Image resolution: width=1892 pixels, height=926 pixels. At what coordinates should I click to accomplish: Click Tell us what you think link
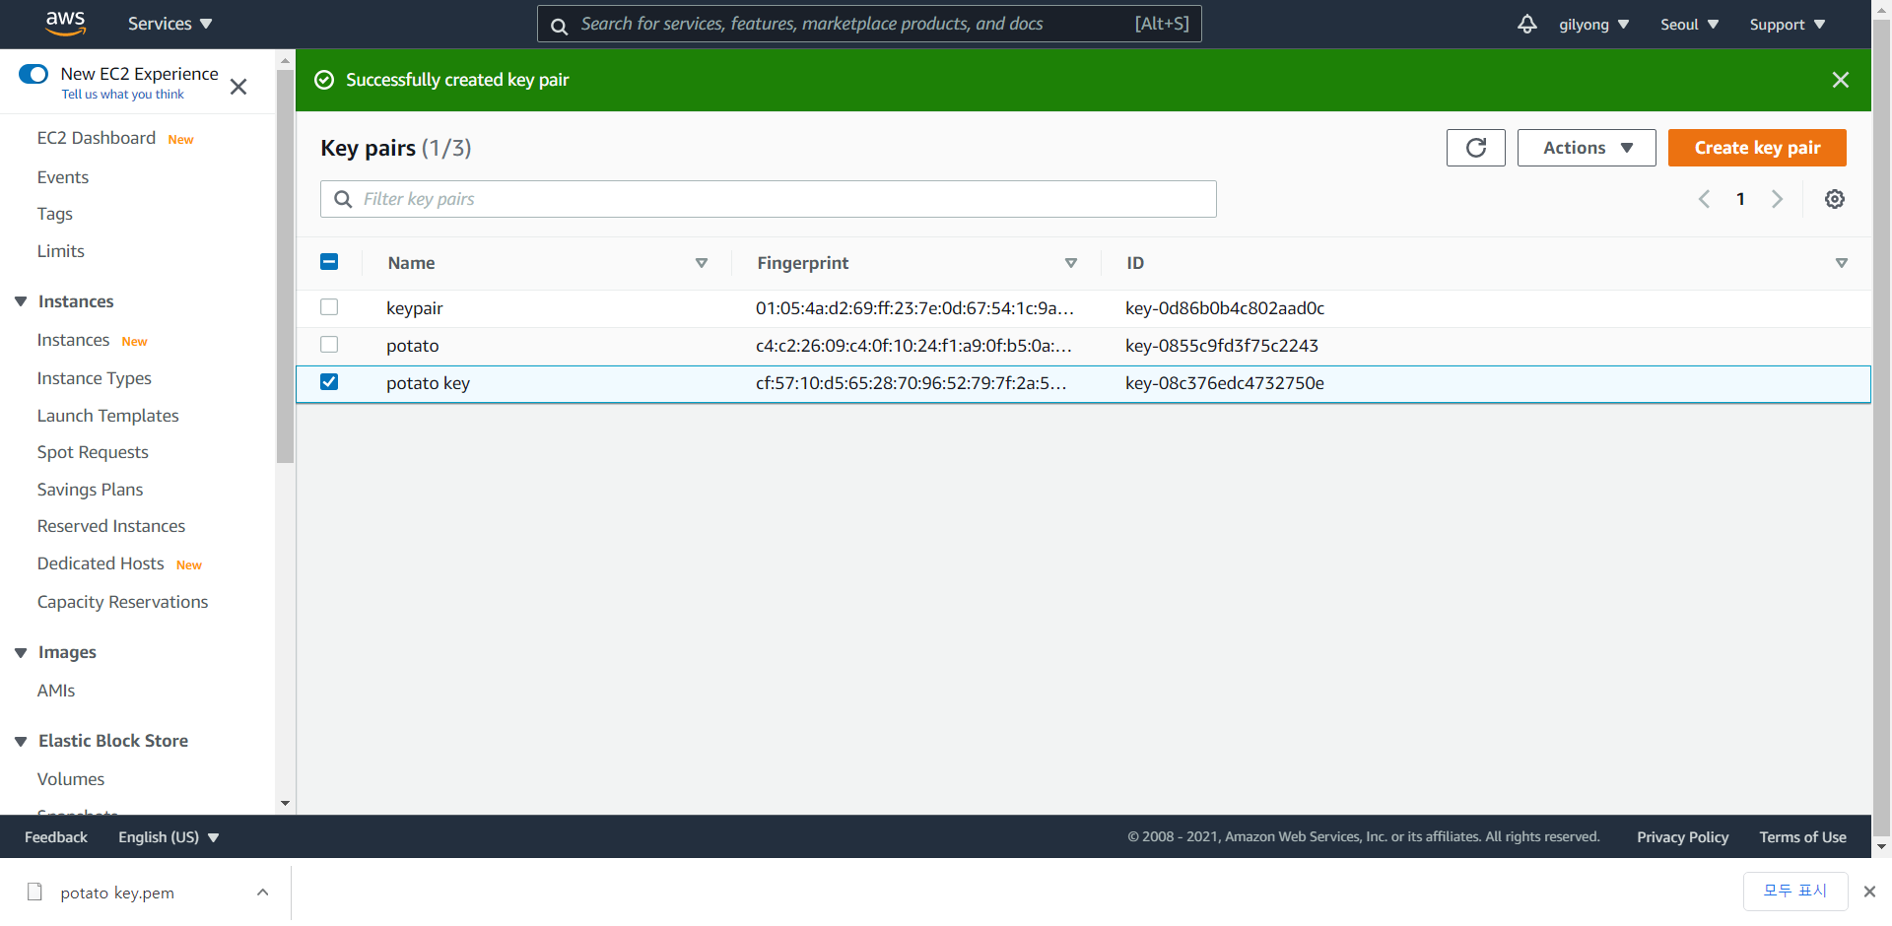coord(123,95)
